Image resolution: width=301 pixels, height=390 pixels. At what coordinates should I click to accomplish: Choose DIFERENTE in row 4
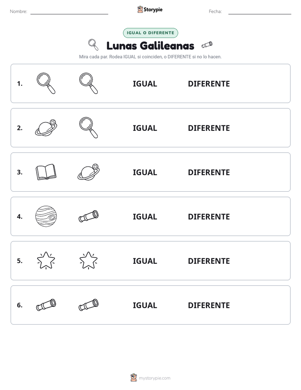209,217
